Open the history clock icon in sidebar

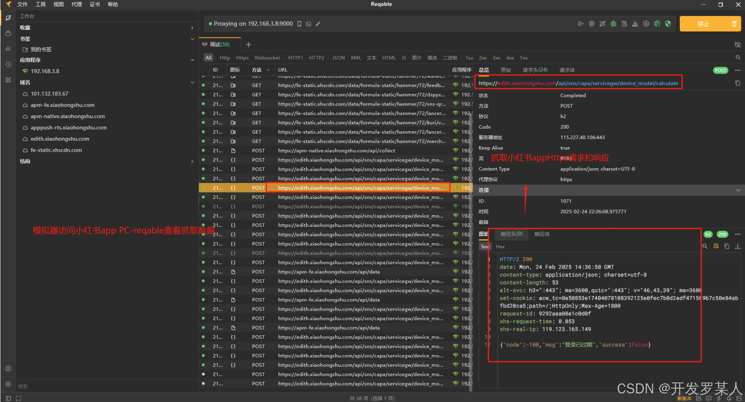point(8,64)
